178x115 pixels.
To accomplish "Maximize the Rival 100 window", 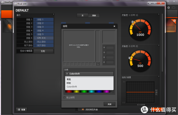I will [x=155, y=3].
